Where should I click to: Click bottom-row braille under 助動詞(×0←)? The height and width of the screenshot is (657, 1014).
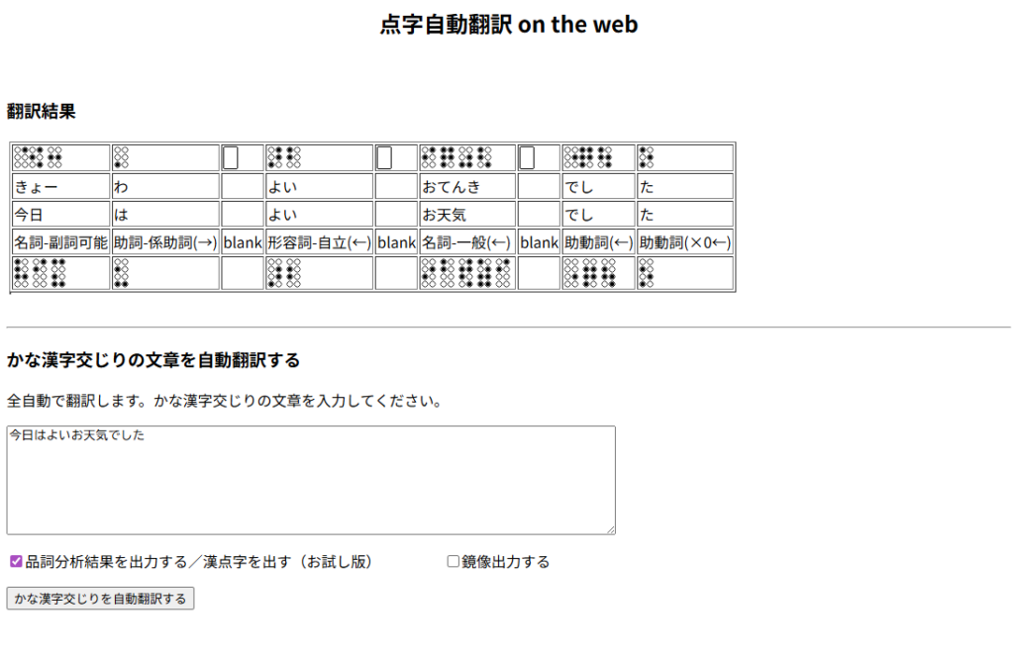click(x=646, y=273)
